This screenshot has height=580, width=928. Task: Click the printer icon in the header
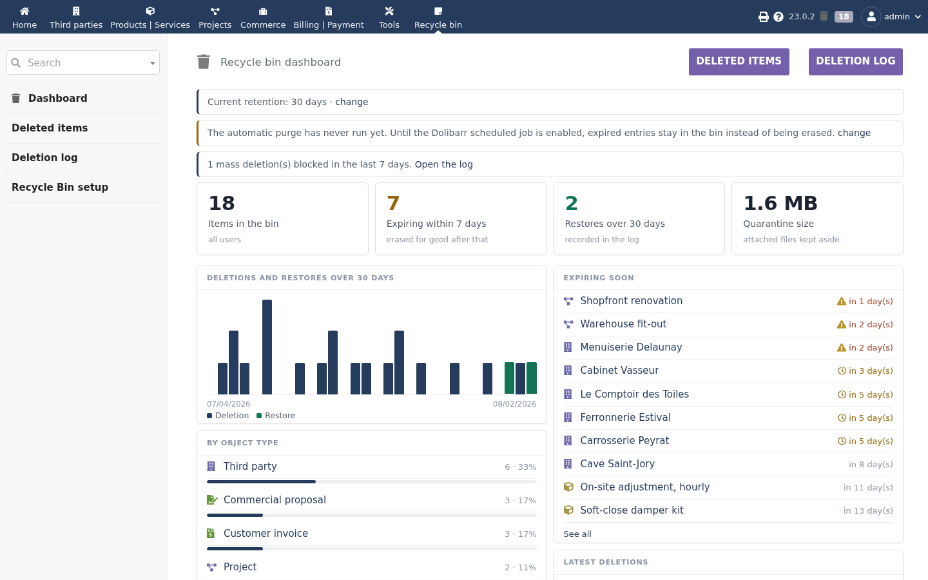[x=764, y=17]
